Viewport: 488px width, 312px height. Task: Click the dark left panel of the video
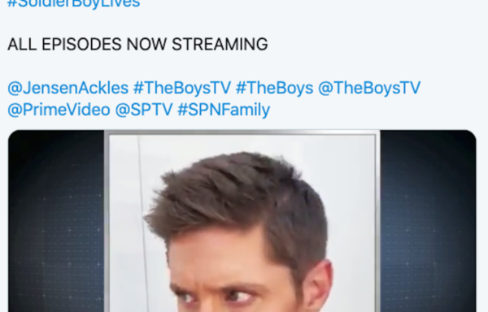(56, 221)
